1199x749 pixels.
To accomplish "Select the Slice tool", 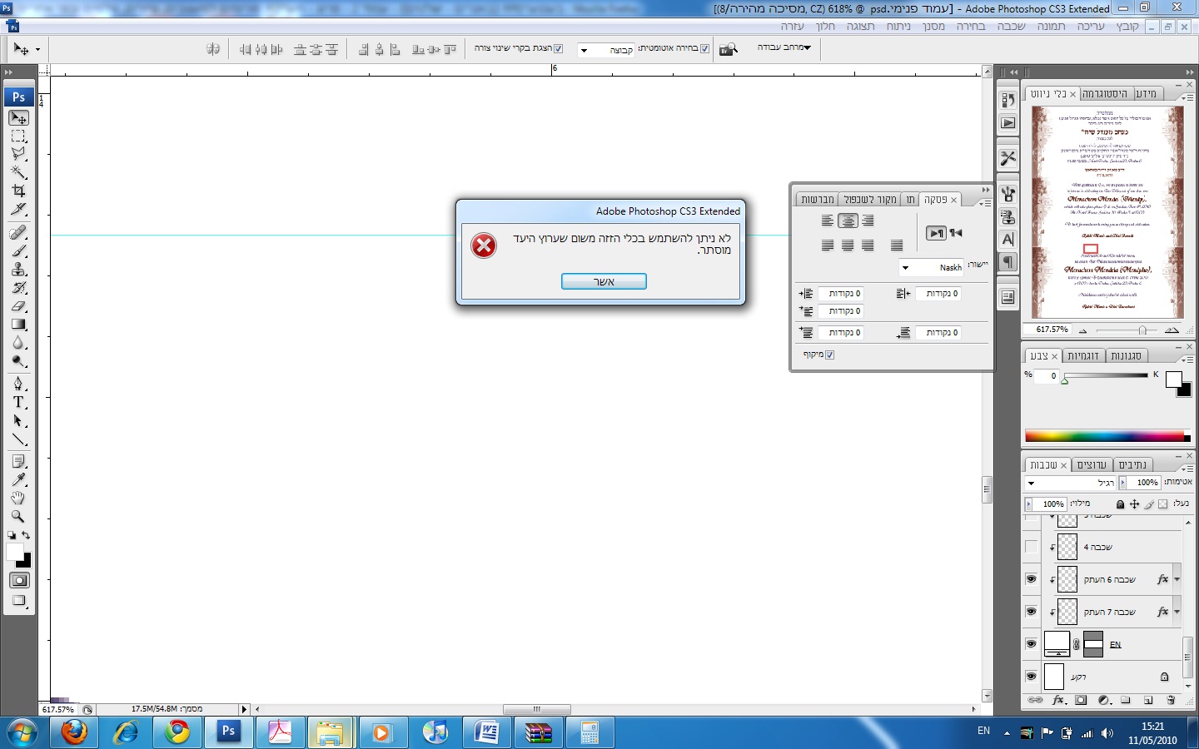I will click(x=18, y=209).
